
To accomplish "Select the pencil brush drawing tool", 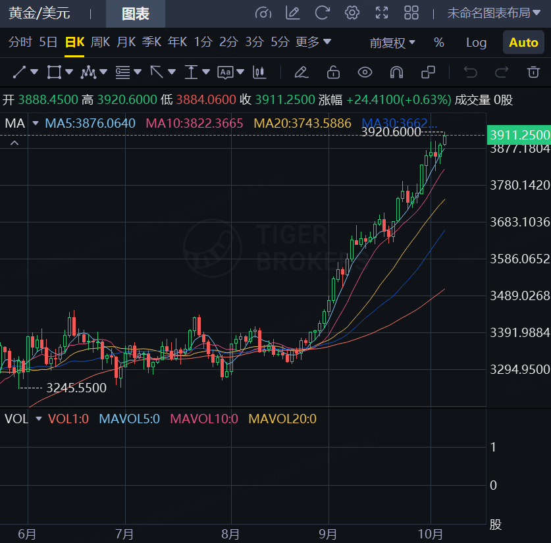I will click(301, 72).
